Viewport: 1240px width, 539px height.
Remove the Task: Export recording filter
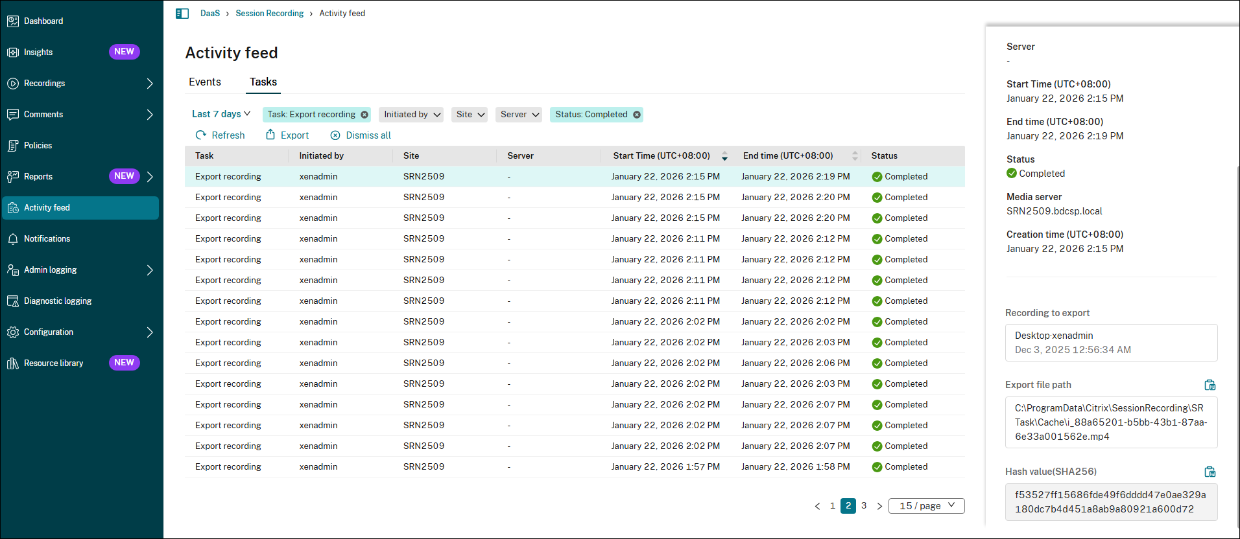[x=364, y=115]
